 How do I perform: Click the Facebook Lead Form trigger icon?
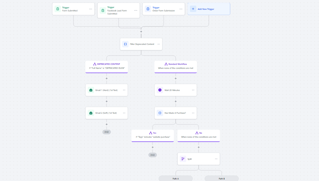coord(103,10)
